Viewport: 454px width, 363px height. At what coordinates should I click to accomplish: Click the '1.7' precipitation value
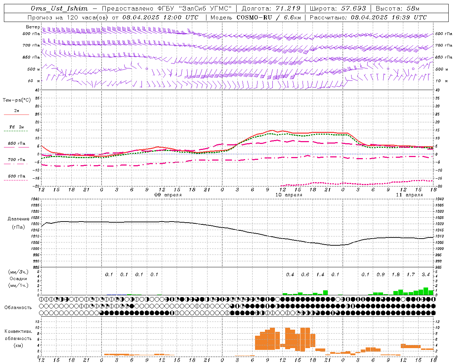coord(411,274)
